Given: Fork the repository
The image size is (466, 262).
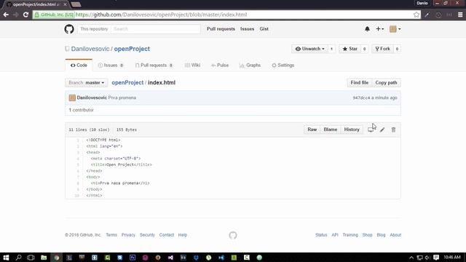Looking at the screenshot, I should (382, 49).
